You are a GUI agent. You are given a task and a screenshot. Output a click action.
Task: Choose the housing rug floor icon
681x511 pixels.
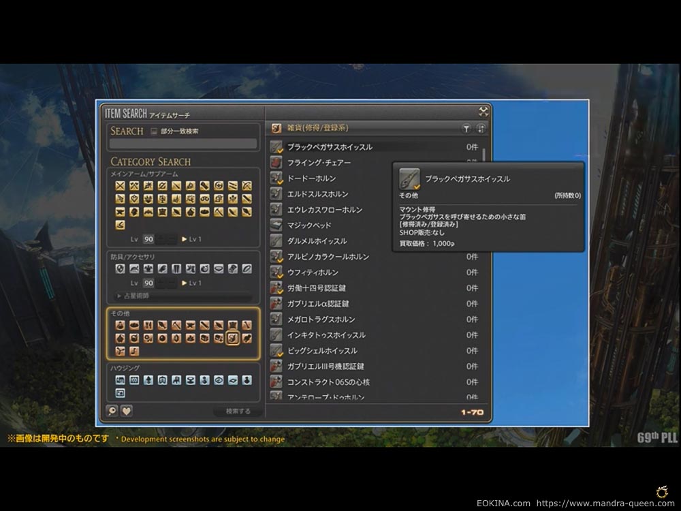[x=233, y=380]
